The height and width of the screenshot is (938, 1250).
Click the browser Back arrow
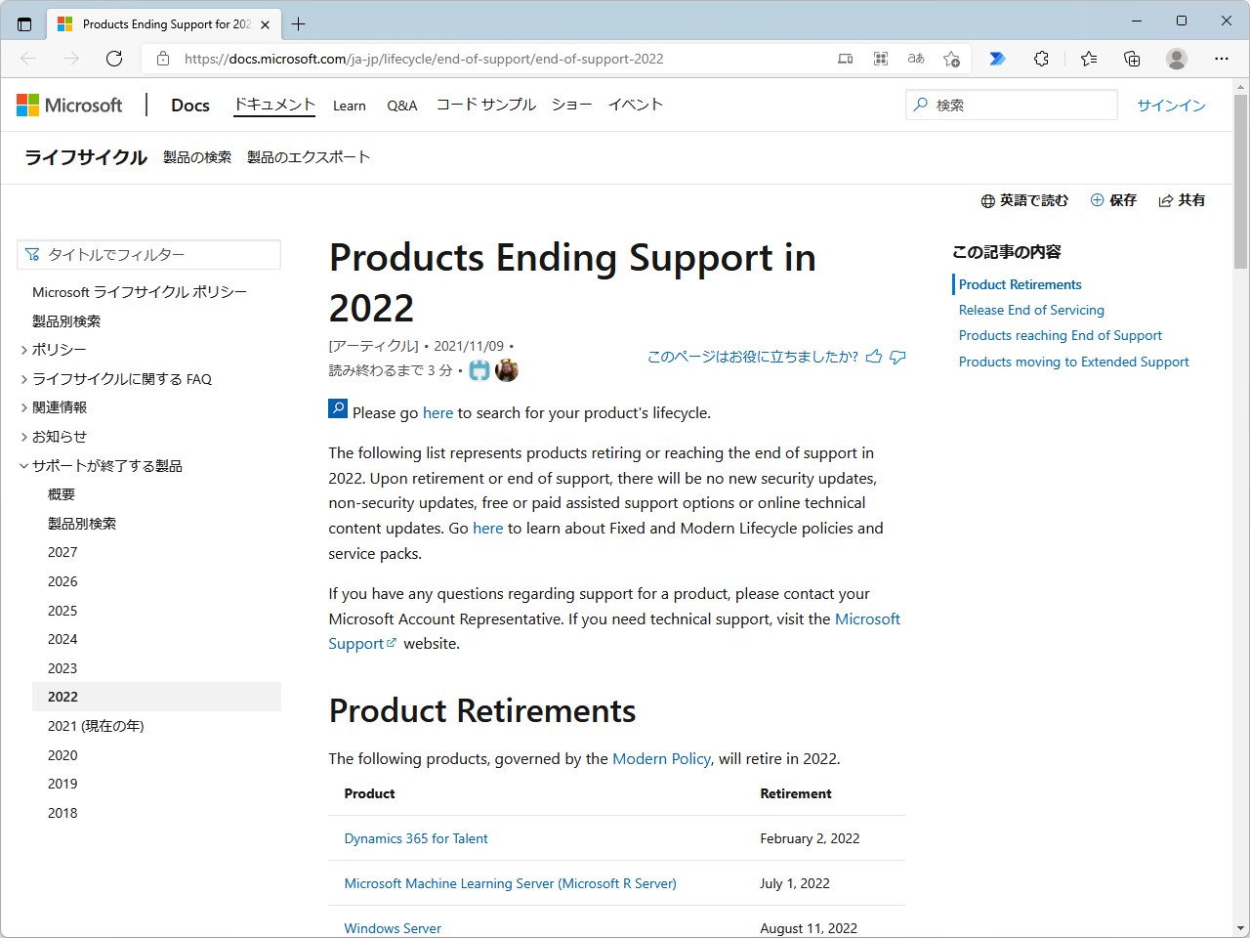click(x=28, y=59)
